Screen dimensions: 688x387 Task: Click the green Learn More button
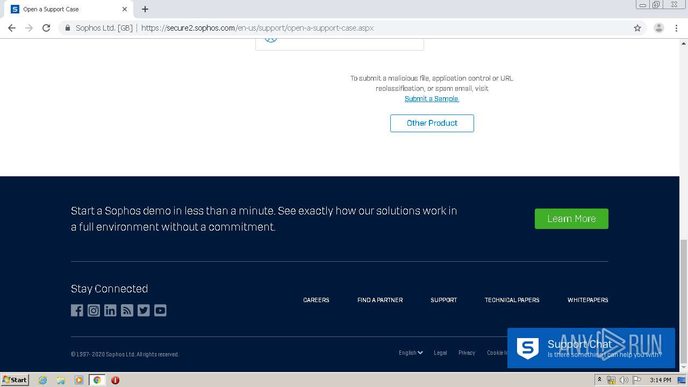pos(571,219)
